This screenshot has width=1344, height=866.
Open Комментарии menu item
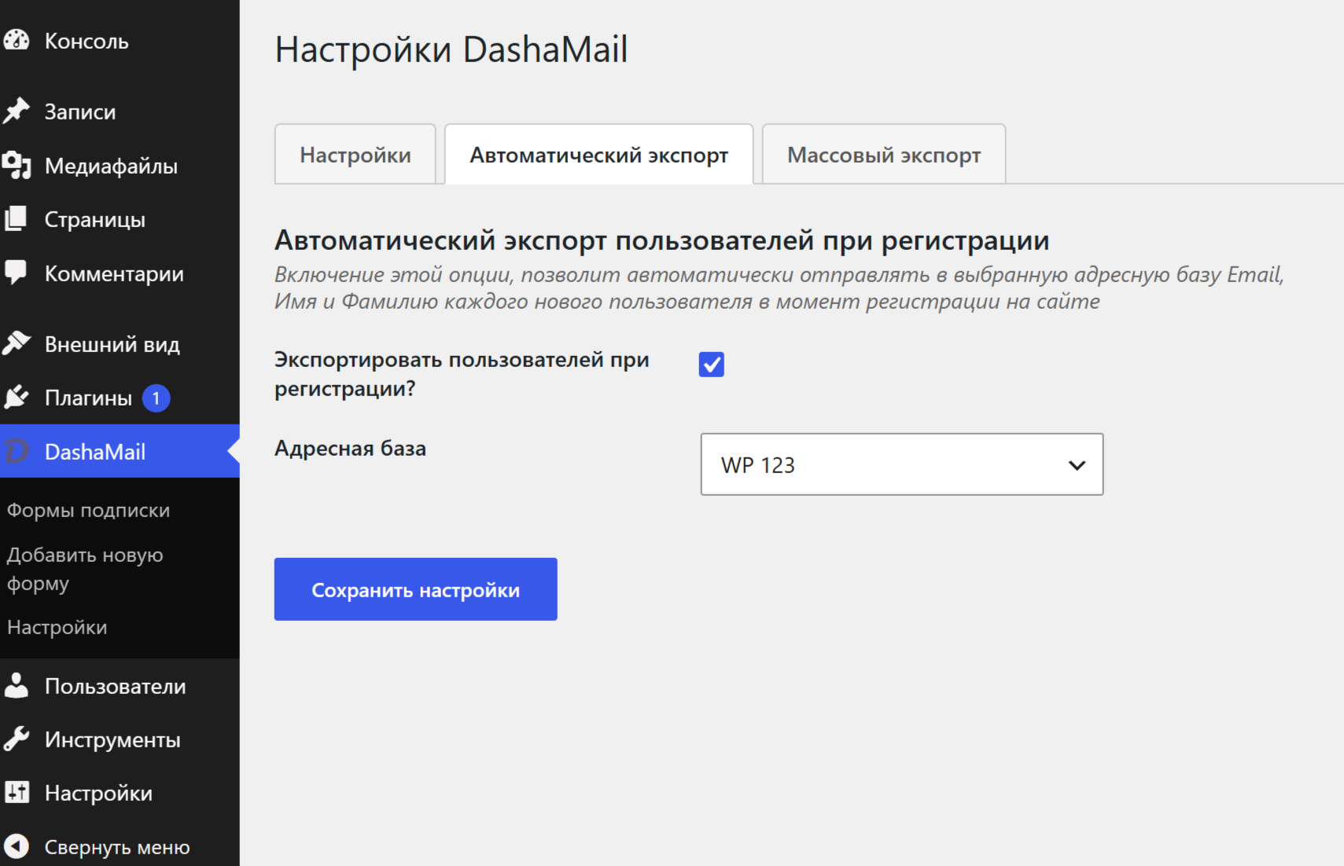click(x=120, y=273)
